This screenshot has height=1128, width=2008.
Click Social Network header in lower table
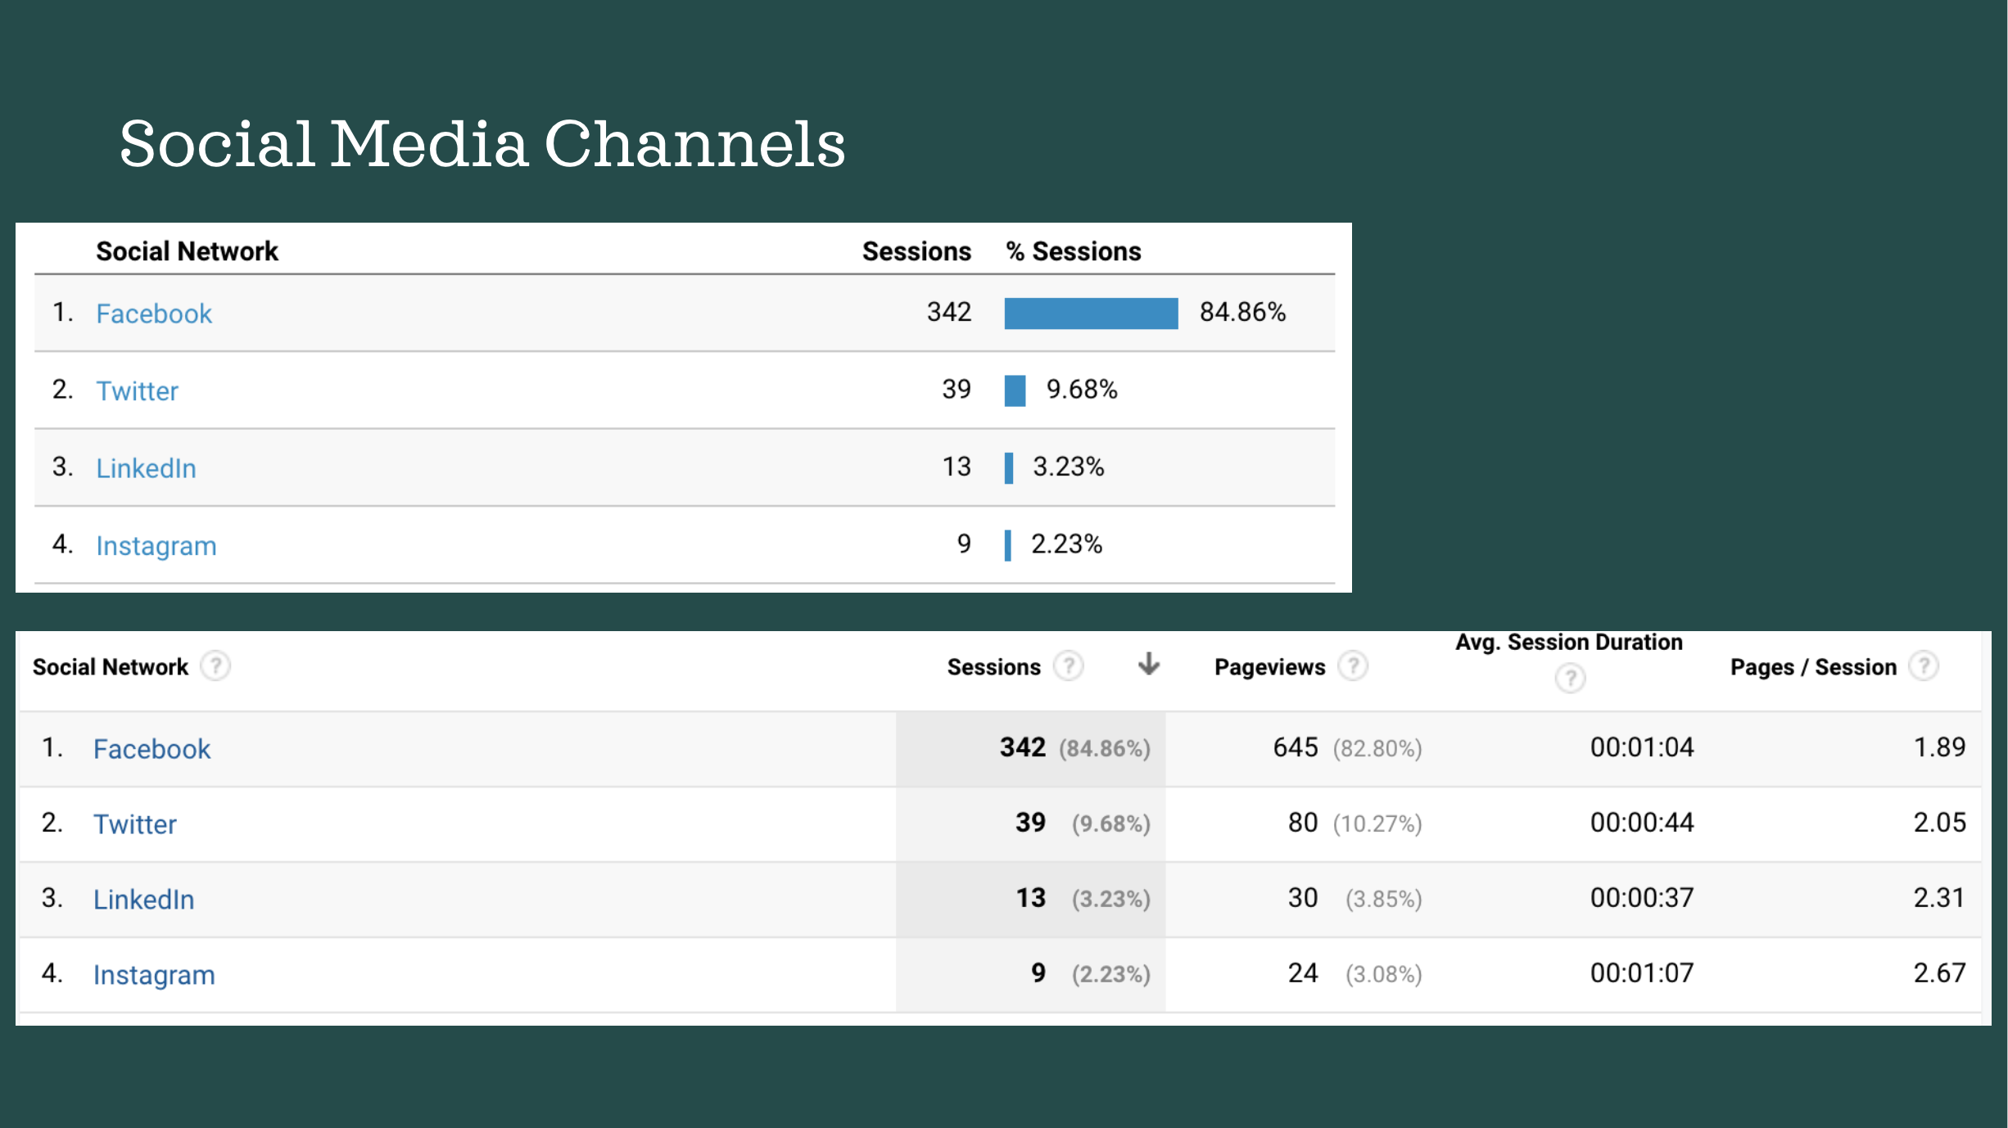click(111, 667)
